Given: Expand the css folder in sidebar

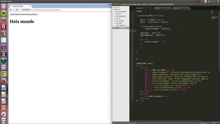Looking at the screenshot, I should (x=115, y=14).
